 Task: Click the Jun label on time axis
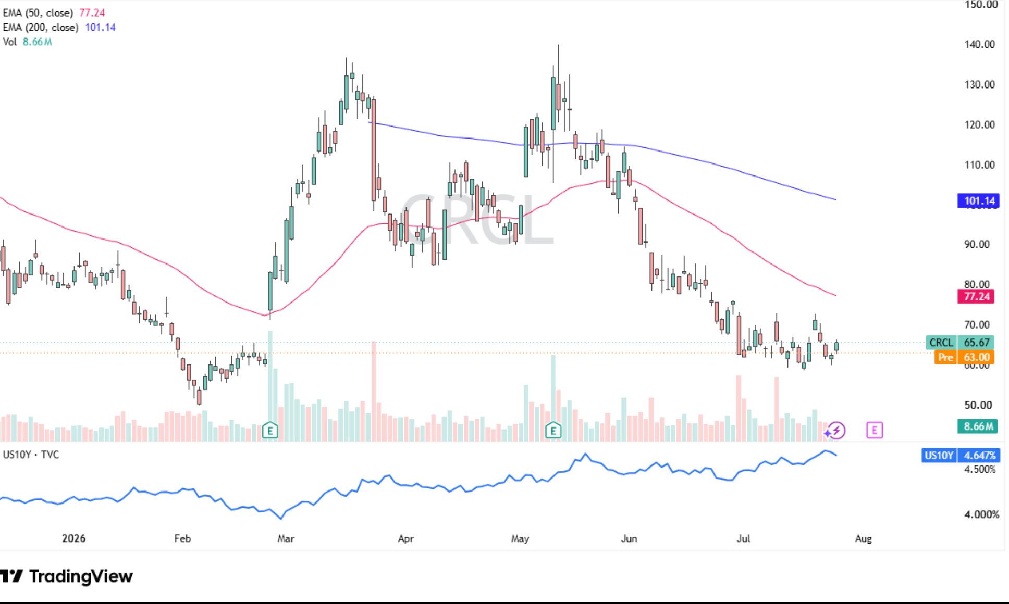click(x=629, y=538)
